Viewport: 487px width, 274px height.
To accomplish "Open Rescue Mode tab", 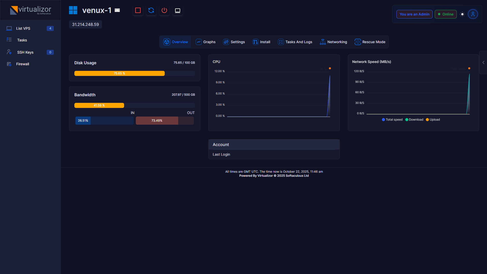I will coord(370,42).
